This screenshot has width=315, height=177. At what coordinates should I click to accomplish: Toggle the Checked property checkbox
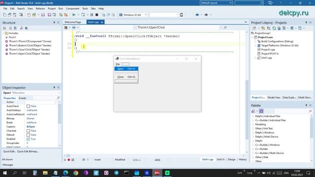click(x=28, y=131)
